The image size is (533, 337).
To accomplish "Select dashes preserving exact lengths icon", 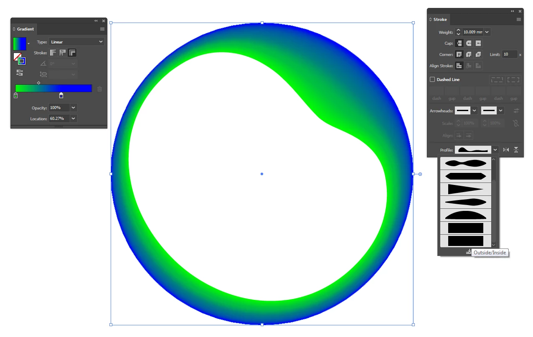I will (x=497, y=79).
